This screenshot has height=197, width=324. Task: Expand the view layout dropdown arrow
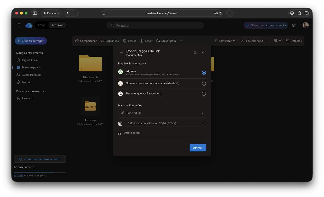pos(280,41)
